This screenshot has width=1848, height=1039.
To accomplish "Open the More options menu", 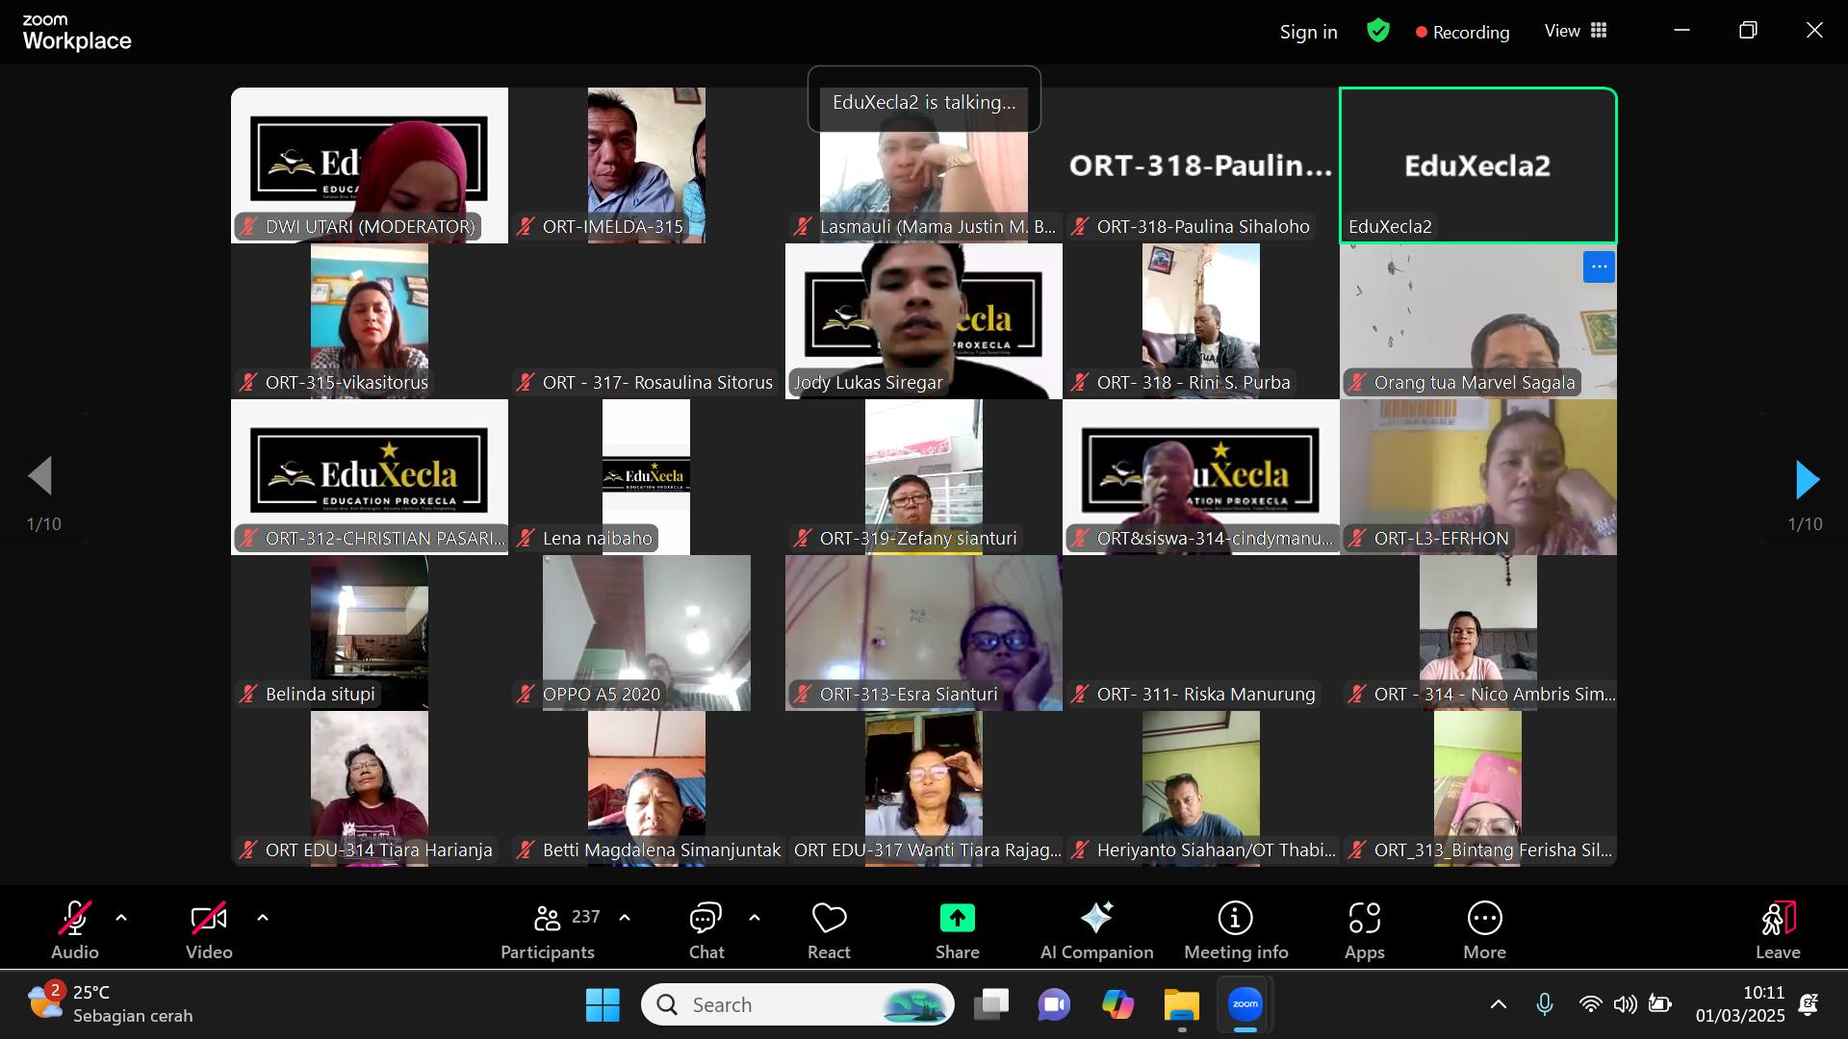I will (x=1485, y=931).
